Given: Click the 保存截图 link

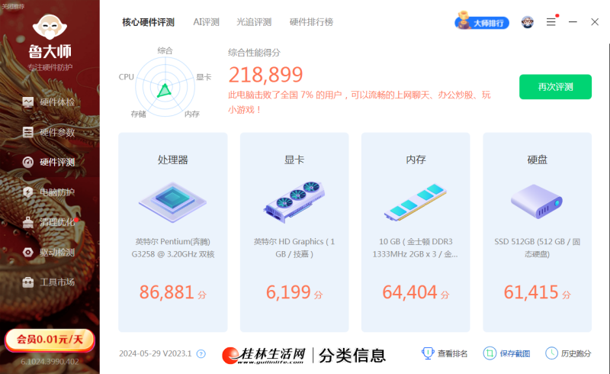Looking at the screenshot, I should tap(515, 353).
